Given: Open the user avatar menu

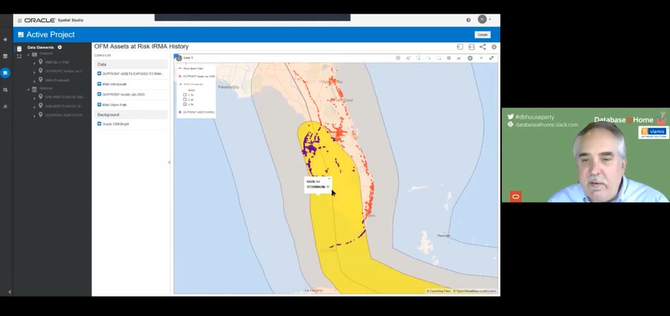Looking at the screenshot, I should point(482,20).
